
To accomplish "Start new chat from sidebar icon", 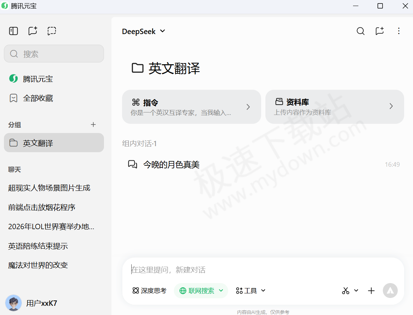I will (33, 31).
